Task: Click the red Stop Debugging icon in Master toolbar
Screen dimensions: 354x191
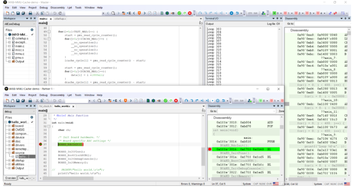Action: [190, 13]
